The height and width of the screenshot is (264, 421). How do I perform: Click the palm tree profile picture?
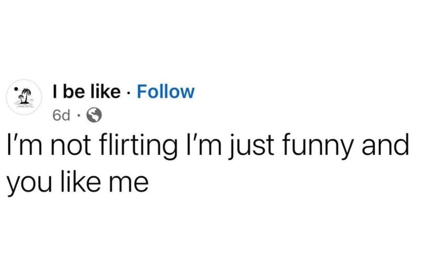click(24, 96)
